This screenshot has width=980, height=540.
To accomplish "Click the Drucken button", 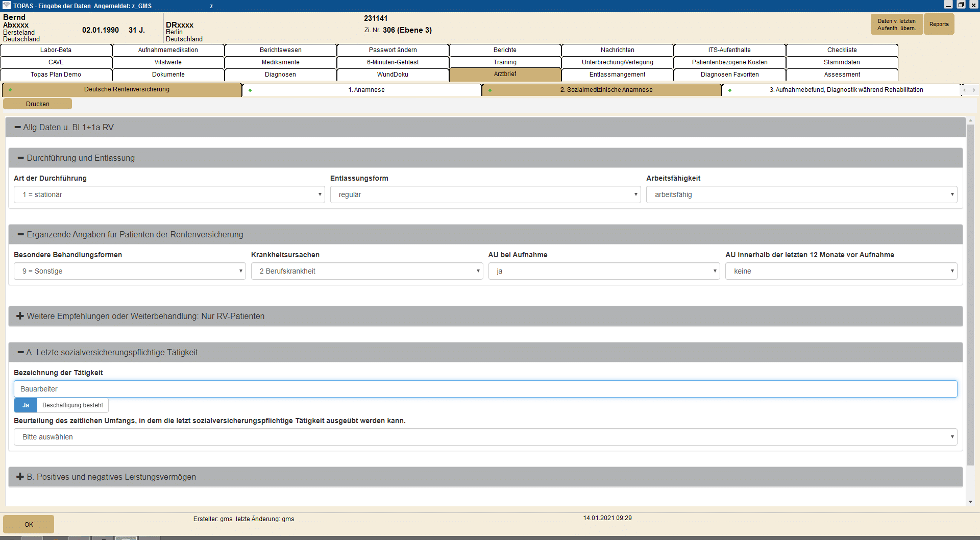I will (x=38, y=104).
